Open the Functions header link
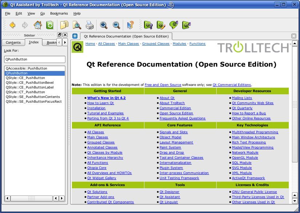The height and width of the screenshot is (213, 300). tap(197, 44)
